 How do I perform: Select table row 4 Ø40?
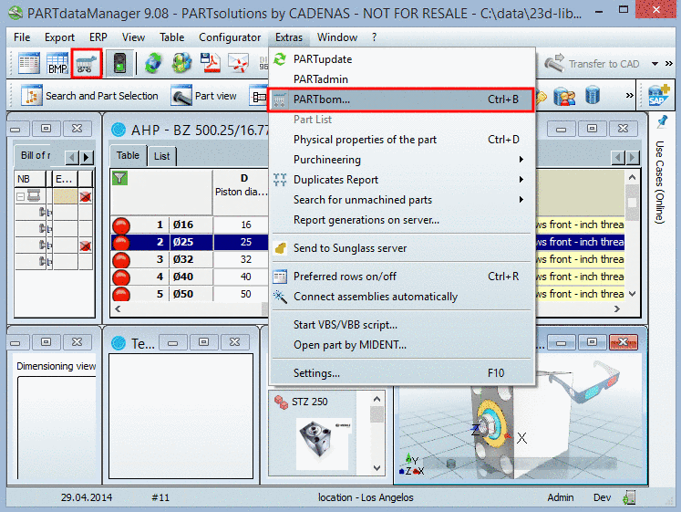coord(190,277)
